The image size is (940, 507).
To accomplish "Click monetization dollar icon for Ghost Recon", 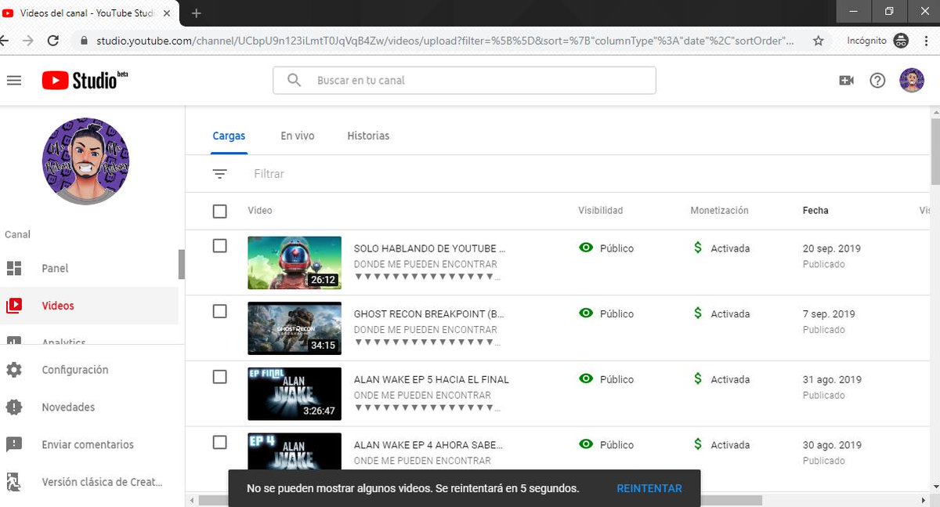I will point(697,313).
